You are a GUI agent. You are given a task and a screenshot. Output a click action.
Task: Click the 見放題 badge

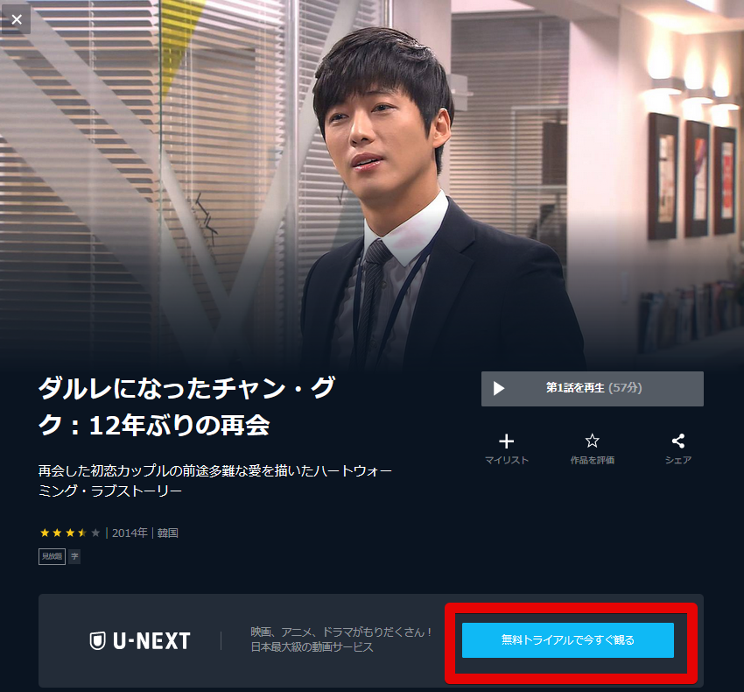(52, 556)
